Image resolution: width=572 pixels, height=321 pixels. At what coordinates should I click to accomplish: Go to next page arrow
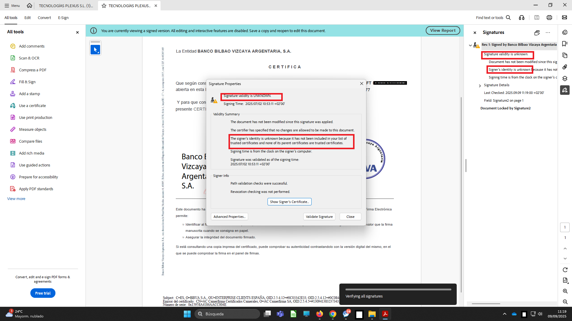[x=565, y=259]
